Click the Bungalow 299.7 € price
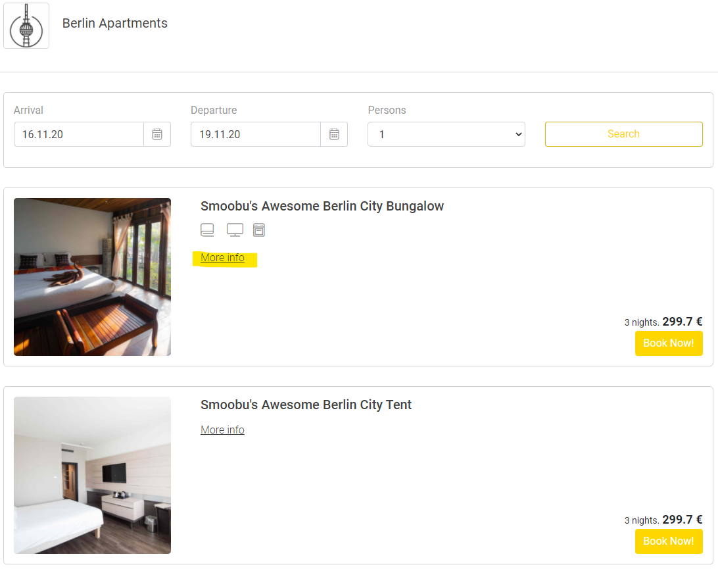Image resolution: width=718 pixels, height=571 pixels. [682, 322]
